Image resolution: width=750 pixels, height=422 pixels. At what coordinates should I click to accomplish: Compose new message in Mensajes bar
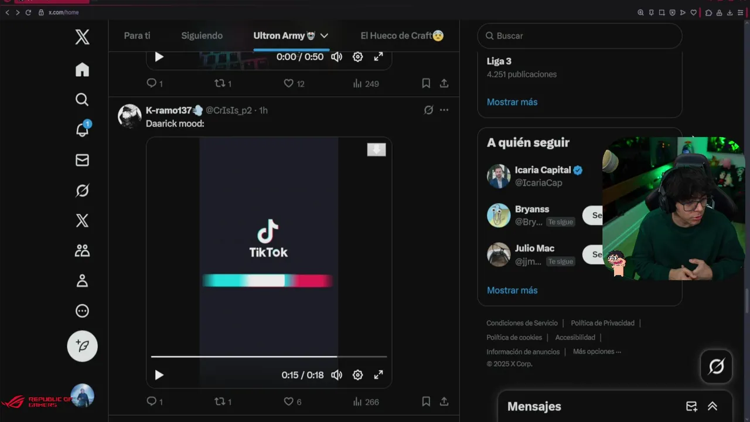(x=691, y=406)
